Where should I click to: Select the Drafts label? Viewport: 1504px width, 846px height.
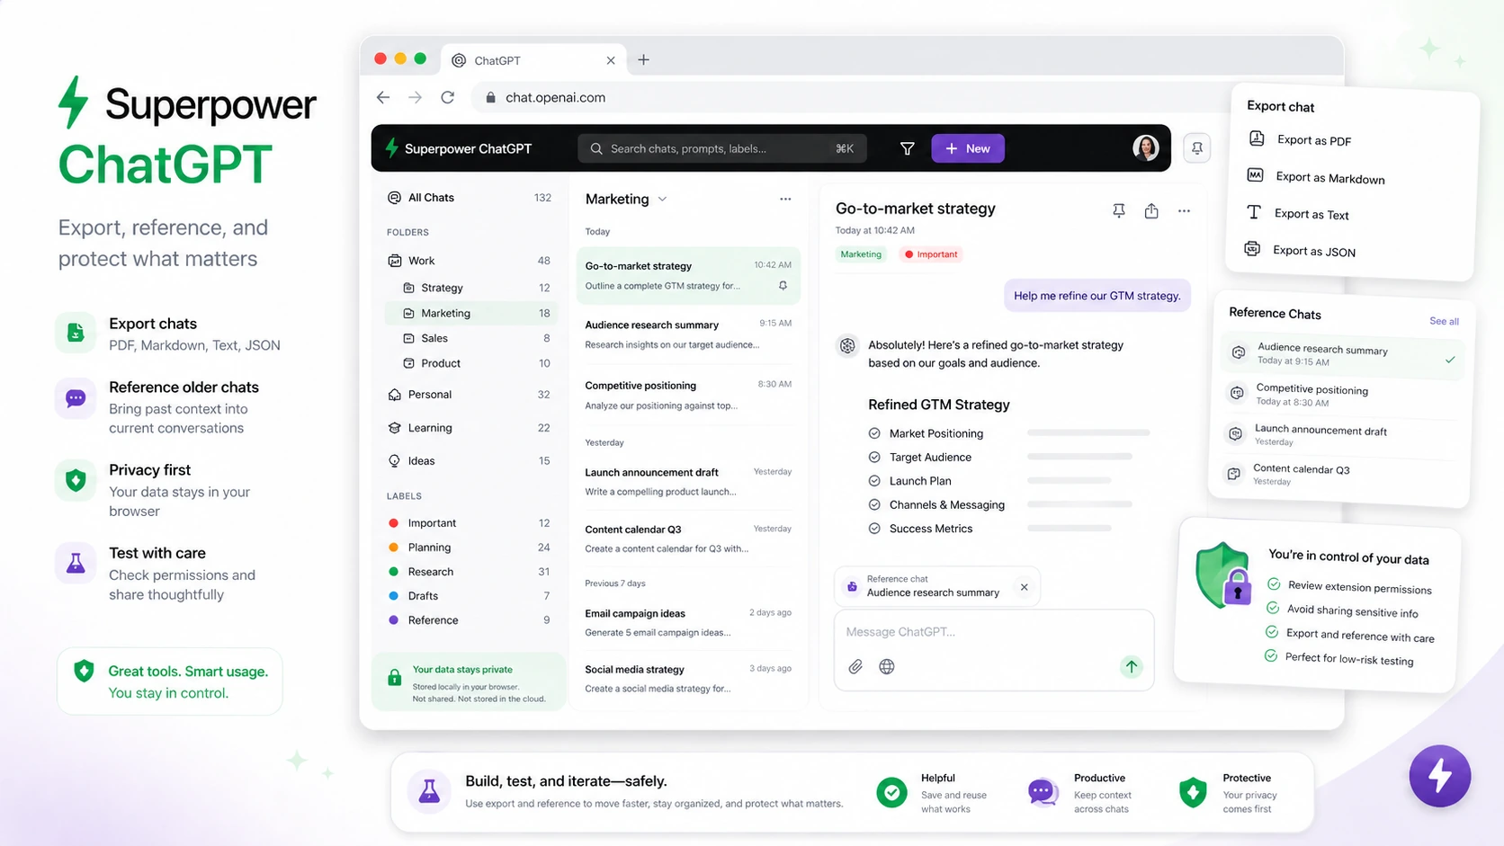(470, 596)
